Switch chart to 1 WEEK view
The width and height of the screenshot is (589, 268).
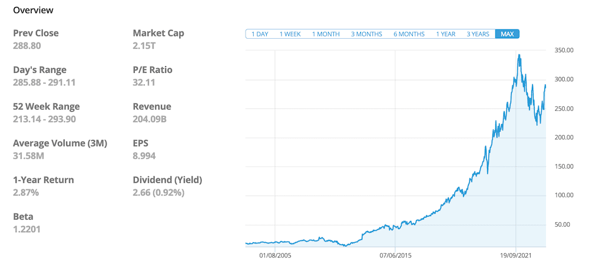(x=290, y=34)
